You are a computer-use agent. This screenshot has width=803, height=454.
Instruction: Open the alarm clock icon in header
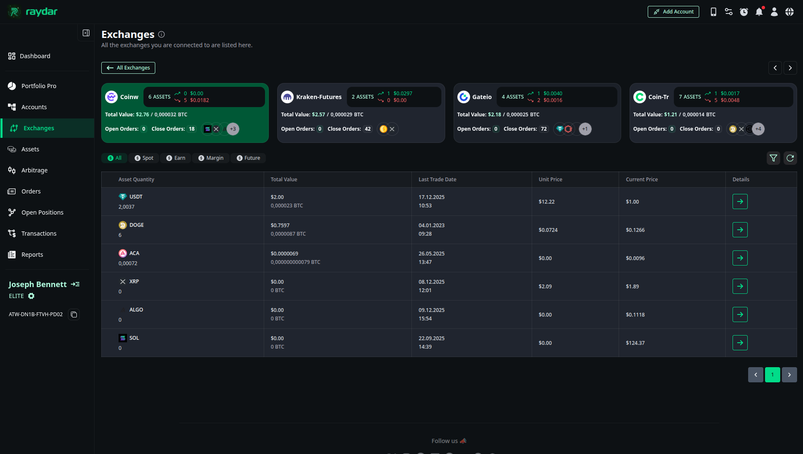(x=744, y=11)
